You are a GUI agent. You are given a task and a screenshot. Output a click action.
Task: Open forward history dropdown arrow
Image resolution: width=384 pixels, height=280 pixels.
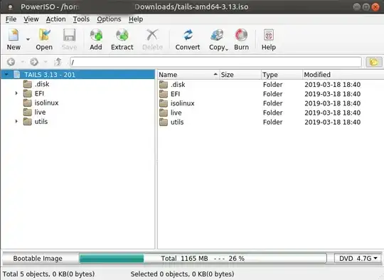46,62
